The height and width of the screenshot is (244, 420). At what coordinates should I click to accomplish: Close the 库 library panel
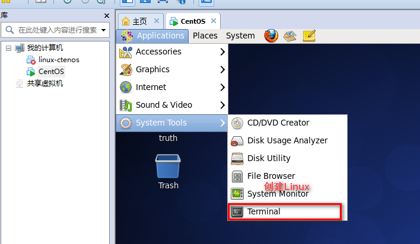click(x=107, y=16)
